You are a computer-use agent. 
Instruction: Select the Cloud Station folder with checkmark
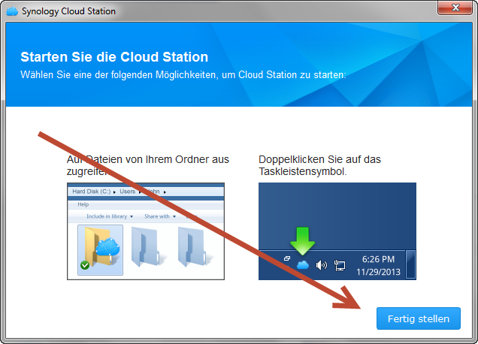[x=100, y=249]
